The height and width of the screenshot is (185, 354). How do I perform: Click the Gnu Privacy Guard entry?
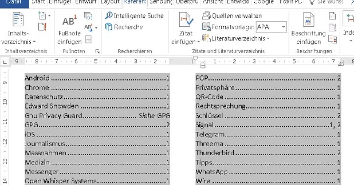[53, 116]
